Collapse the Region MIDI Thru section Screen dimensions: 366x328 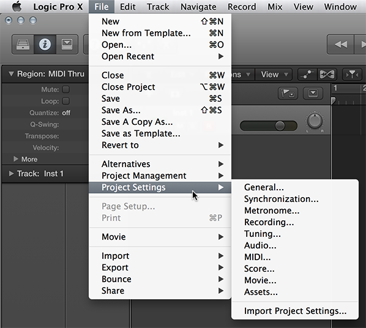(11, 74)
